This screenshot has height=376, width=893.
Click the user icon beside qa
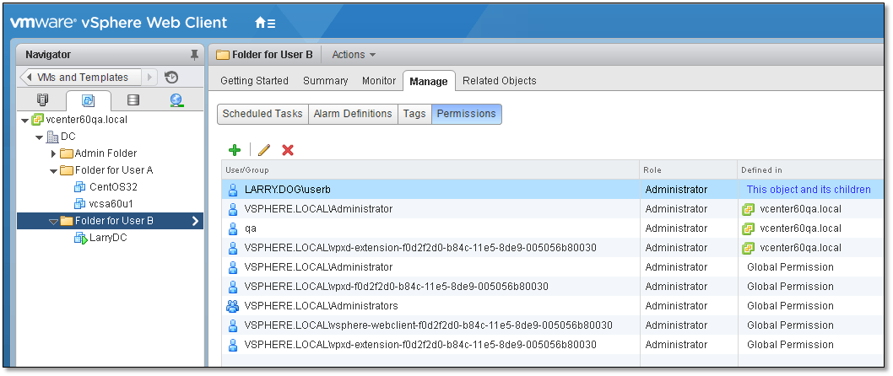coord(232,228)
